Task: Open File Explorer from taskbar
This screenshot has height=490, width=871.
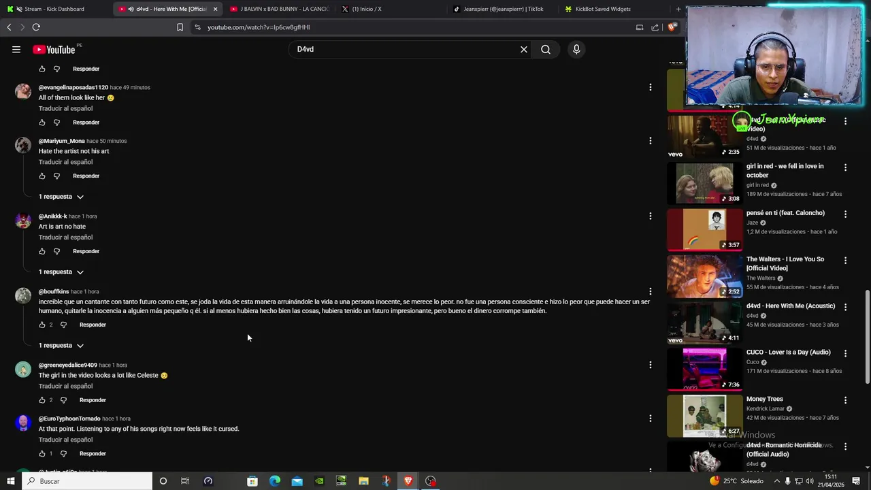Action: (x=363, y=481)
